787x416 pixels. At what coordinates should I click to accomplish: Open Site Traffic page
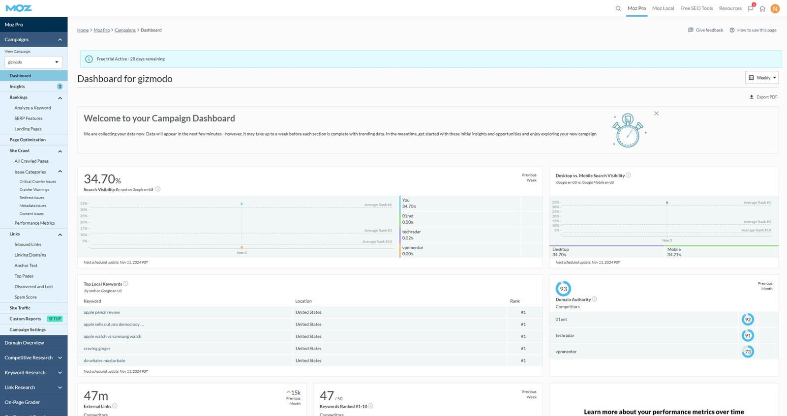(20, 308)
